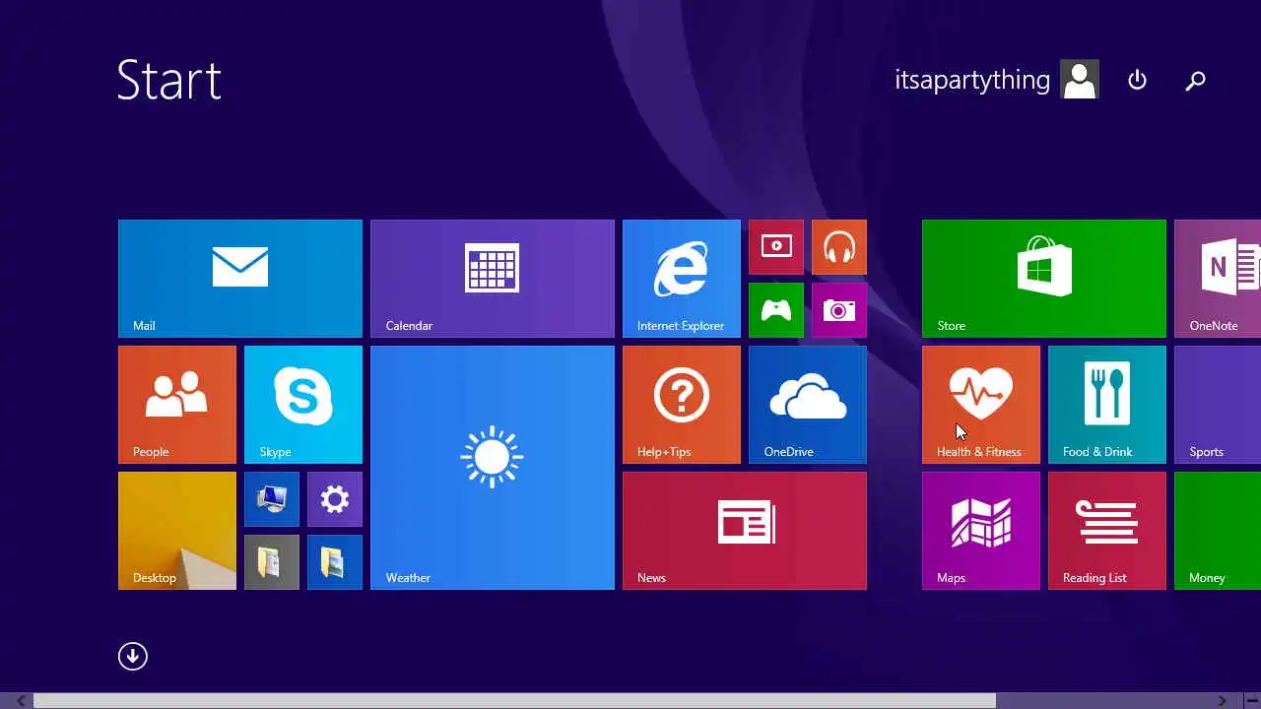Open PC Settings gear tile
The image size is (1261, 709).
(335, 499)
